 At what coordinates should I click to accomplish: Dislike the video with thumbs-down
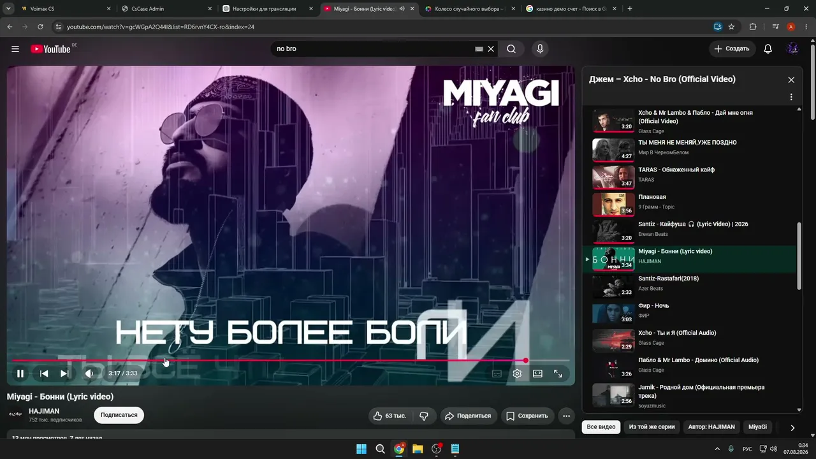pyautogui.click(x=424, y=416)
